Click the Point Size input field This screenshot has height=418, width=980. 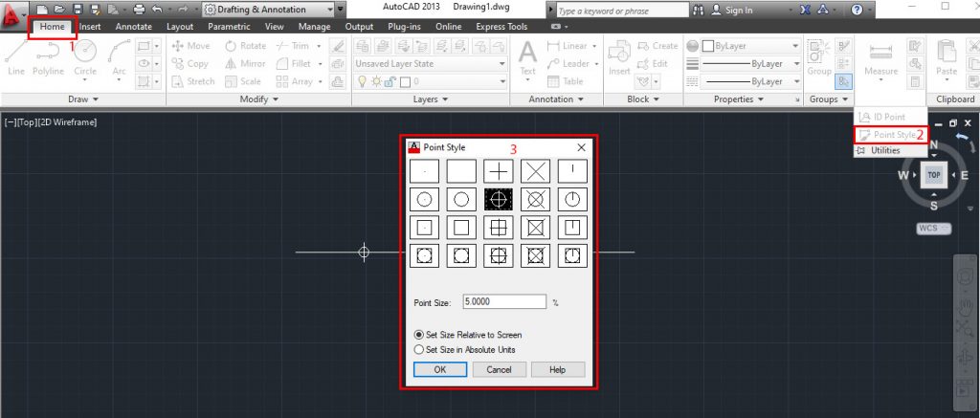click(x=505, y=302)
